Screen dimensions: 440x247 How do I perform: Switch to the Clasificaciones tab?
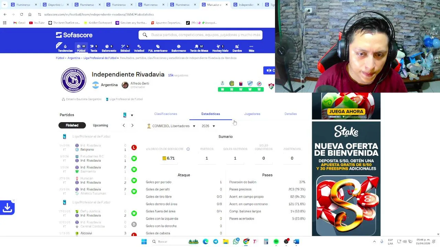tap(166, 114)
